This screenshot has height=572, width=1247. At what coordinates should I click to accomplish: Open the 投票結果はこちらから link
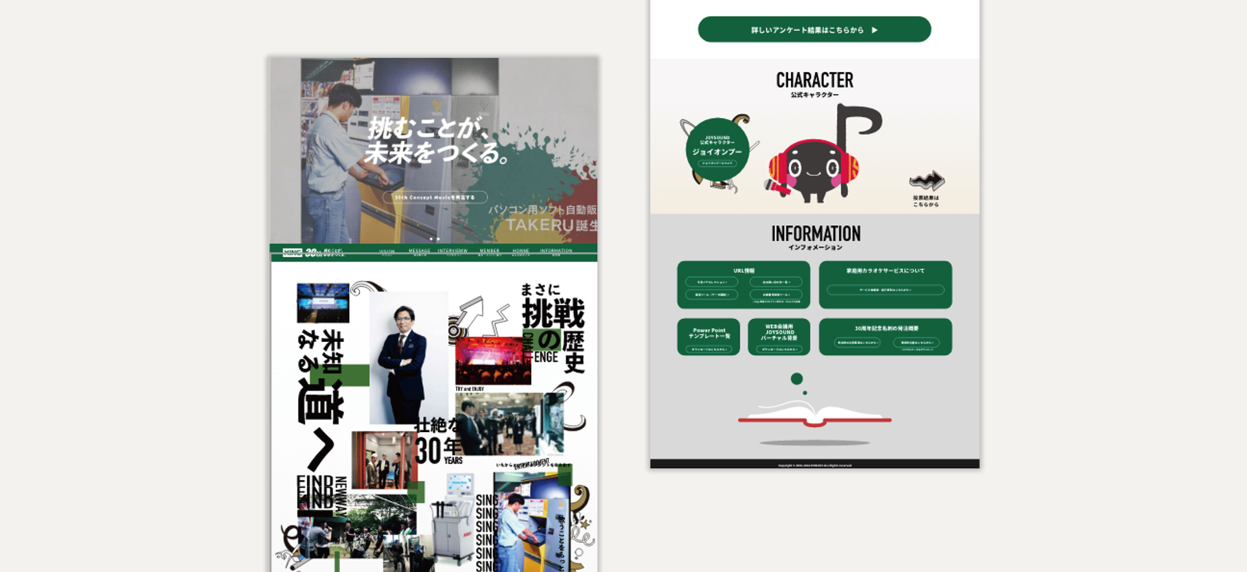pos(926,201)
